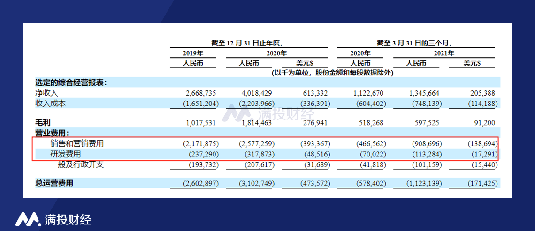Screen dimensions: 535x231
Task: Click the 总运营费用 row label
Action: [x=54, y=183]
